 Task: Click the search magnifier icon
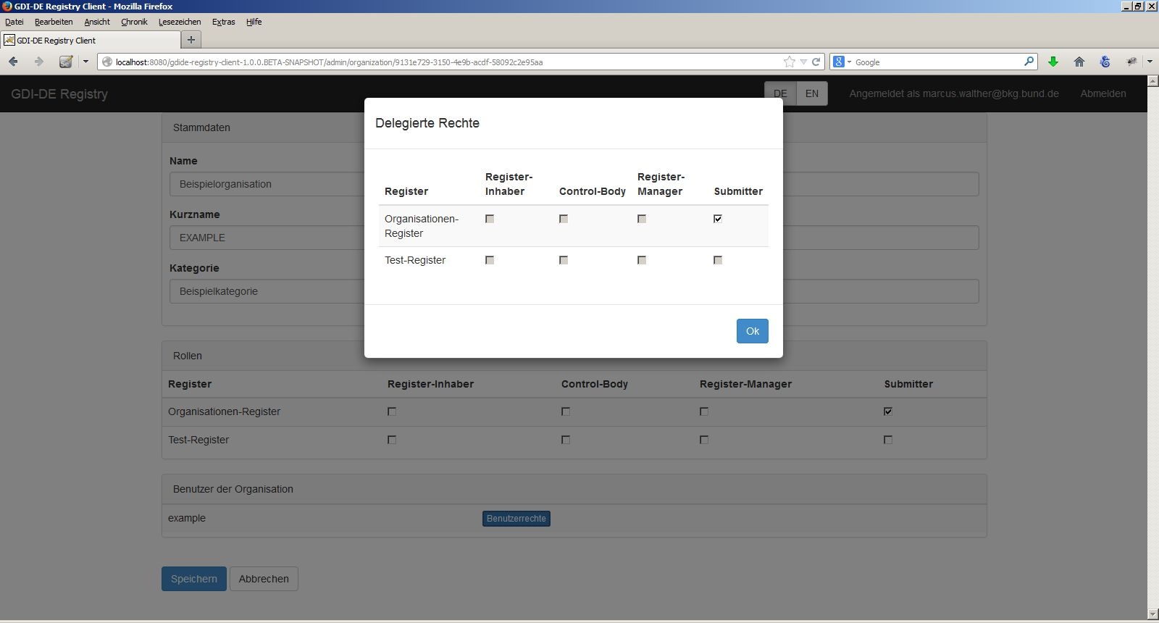coord(1029,62)
